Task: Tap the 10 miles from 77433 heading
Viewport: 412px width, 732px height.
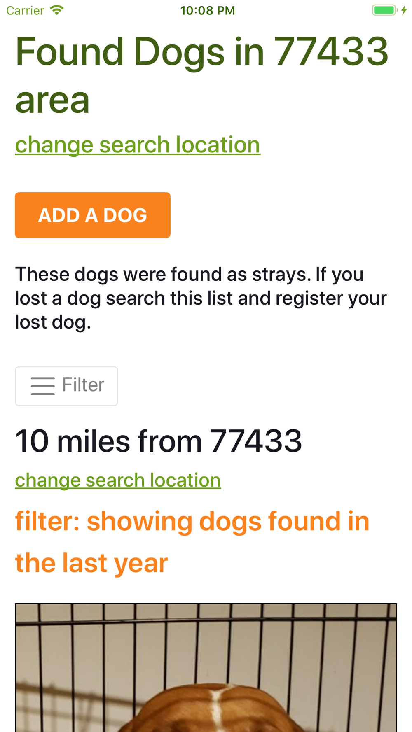Action: click(159, 441)
